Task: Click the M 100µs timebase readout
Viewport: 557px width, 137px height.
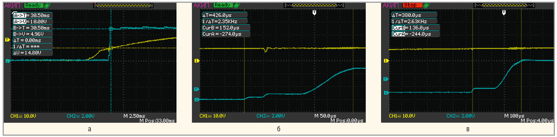Action: pyautogui.click(x=514, y=116)
